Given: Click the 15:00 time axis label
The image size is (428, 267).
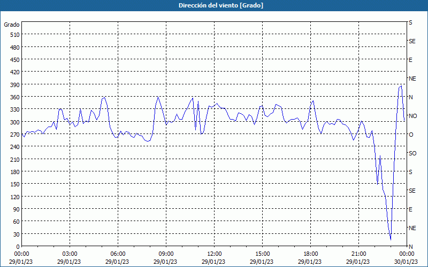Looking at the screenshot, I should [x=262, y=254].
